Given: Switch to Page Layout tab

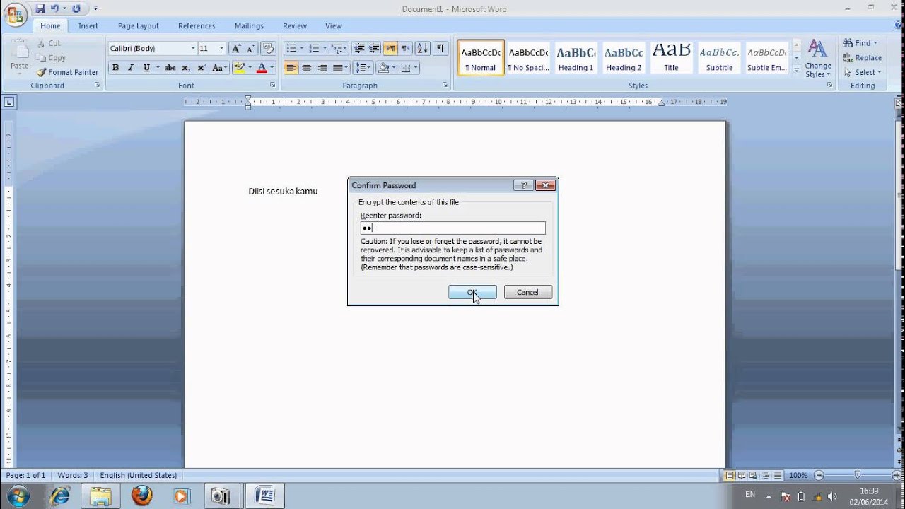Looking at the screenshot, I should click(x=138, y=25).
